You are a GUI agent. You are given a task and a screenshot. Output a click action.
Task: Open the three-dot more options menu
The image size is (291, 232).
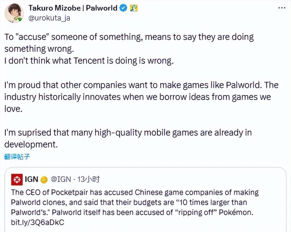click(282, 8)
